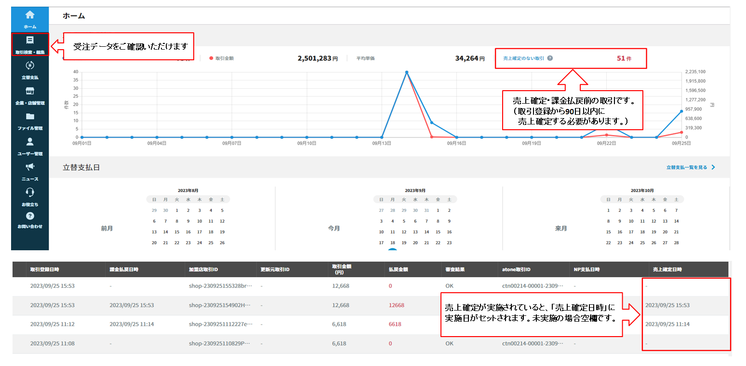Screen dimensions: 746x366
Task: Click the 売上確定のない取引 label
Action: tap(523, 58)
